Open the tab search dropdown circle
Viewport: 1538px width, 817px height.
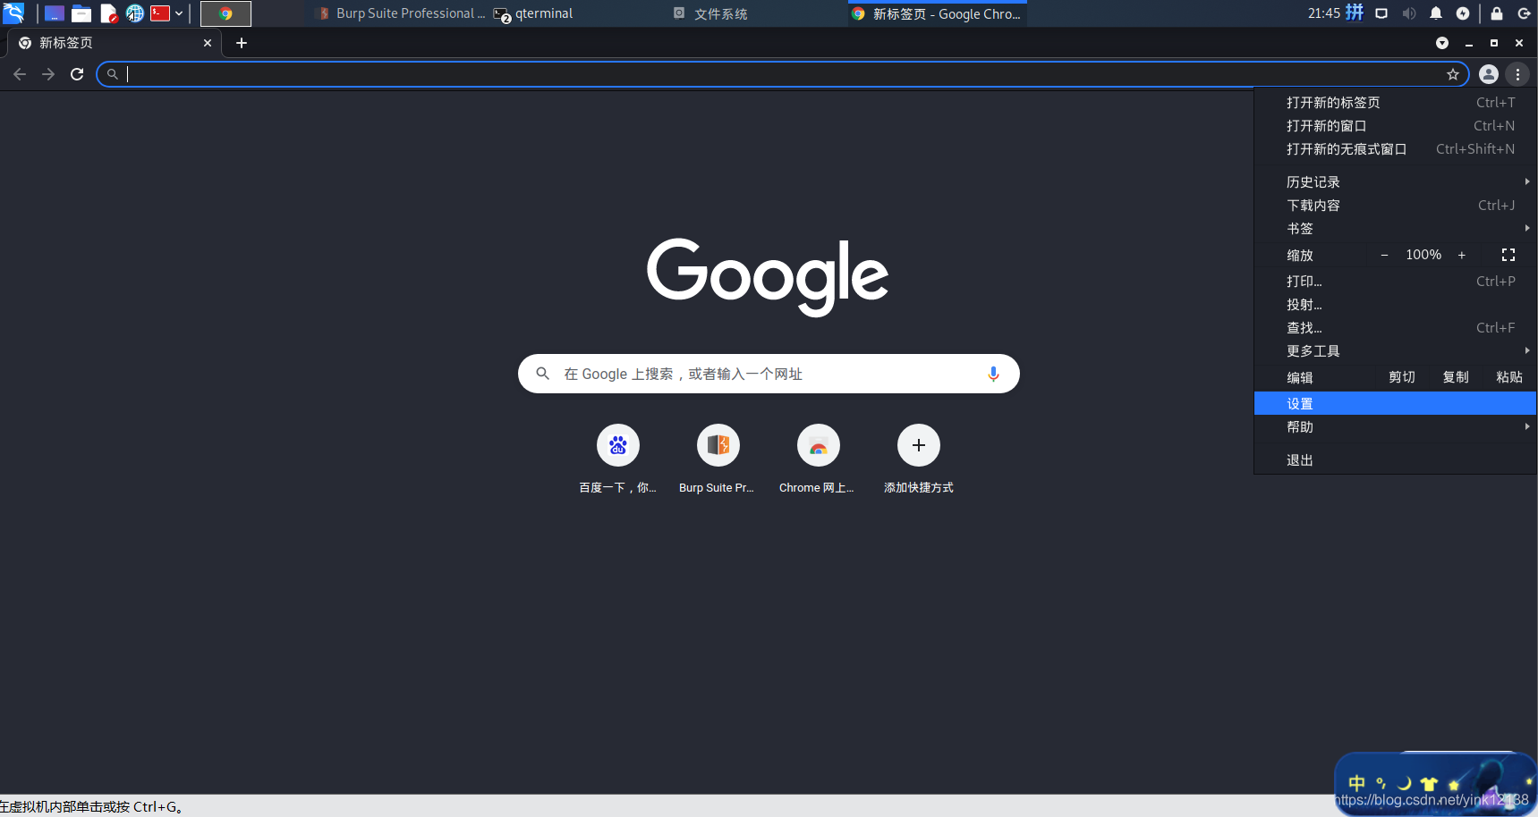pyautogui.click(x=1442, y=43)
